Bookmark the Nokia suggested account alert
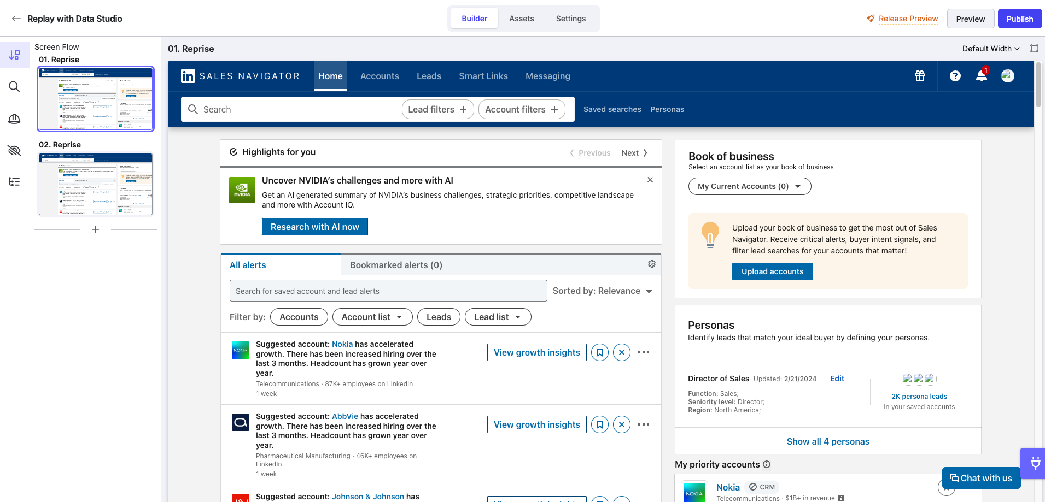1045x502 pixels. tap(599, 352)
